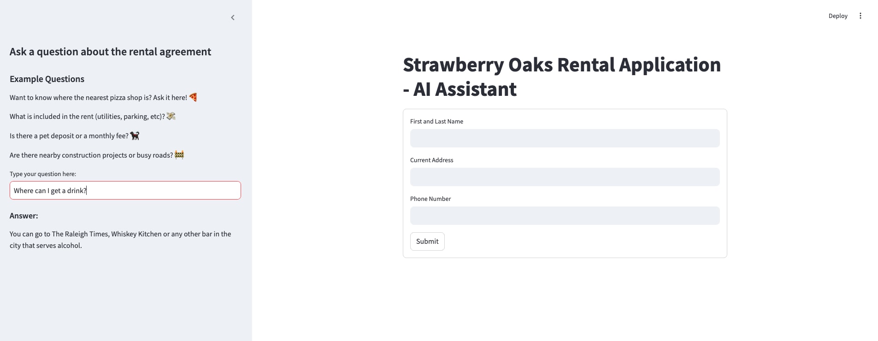Click the nearby construction example question
878x341 pixels.
pyautogui.click(x=91, y=155)
